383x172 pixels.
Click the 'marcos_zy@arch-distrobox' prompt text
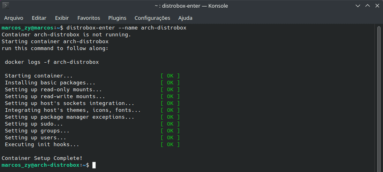[40, 165]
